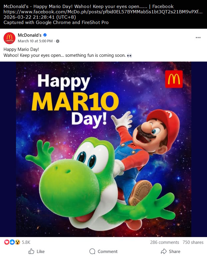The image size is (207, 256).
Task: View the 286 comments link
Action: pos(164,242)
